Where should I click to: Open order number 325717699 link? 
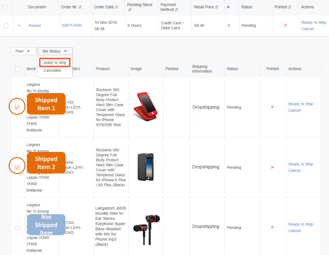[71, 25]
